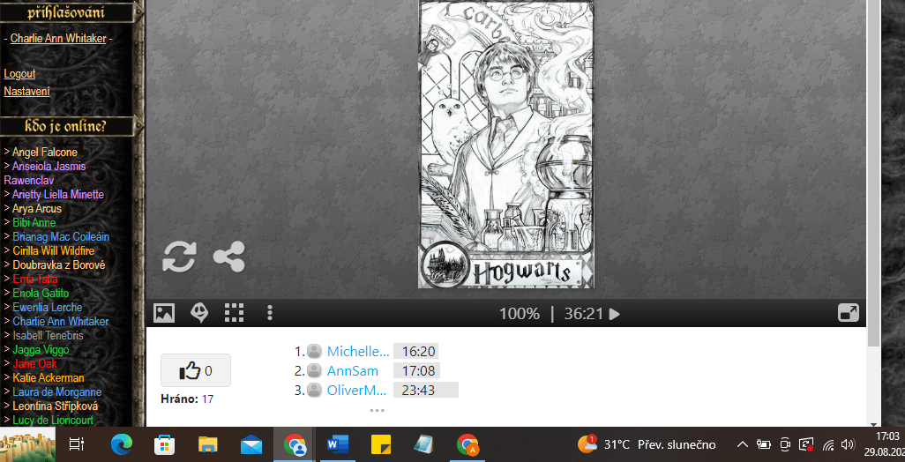Click the share puzzle icon
This screenshot has width=905, height=462.
coord(229,257)
